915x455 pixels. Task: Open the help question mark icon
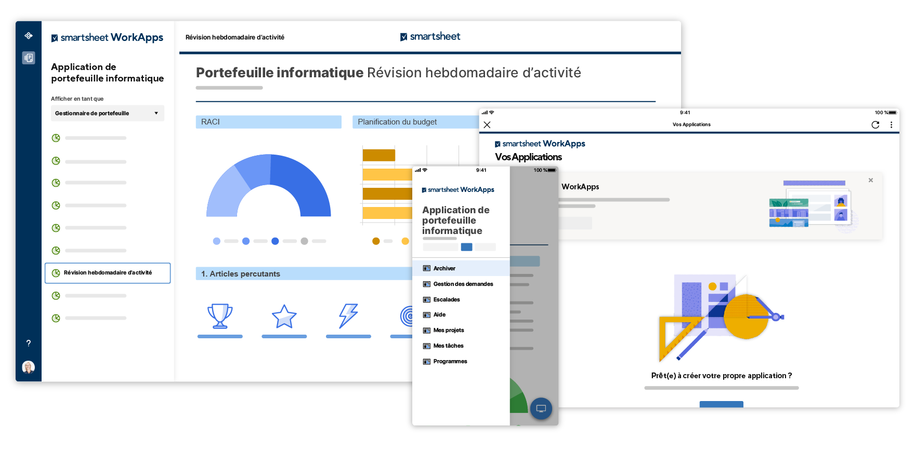pyautogui.click(x=29, y=343)
